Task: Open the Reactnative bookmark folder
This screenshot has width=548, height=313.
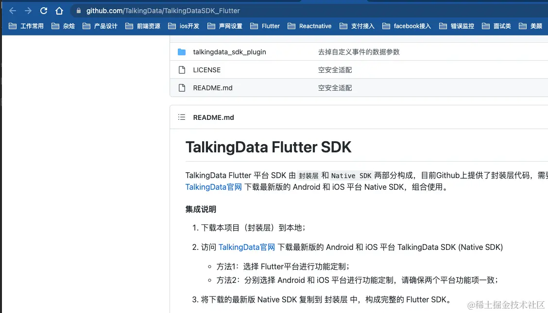Action: 309,26
